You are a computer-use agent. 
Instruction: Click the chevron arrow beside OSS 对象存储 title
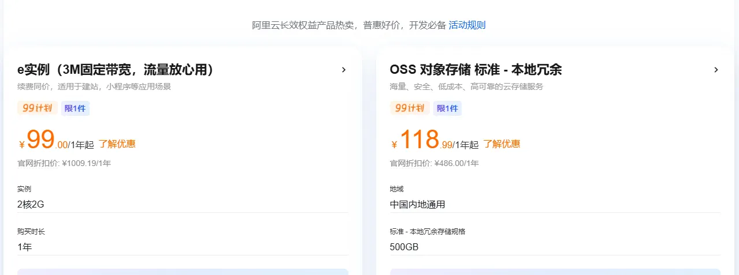[716, 70]
